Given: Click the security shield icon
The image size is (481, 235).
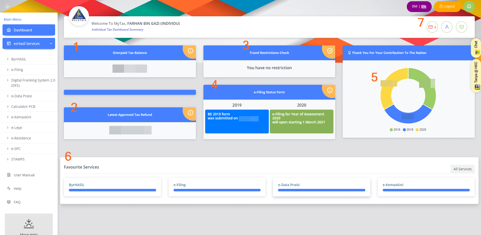Looking at the screenshot, I should coord(461,27).
